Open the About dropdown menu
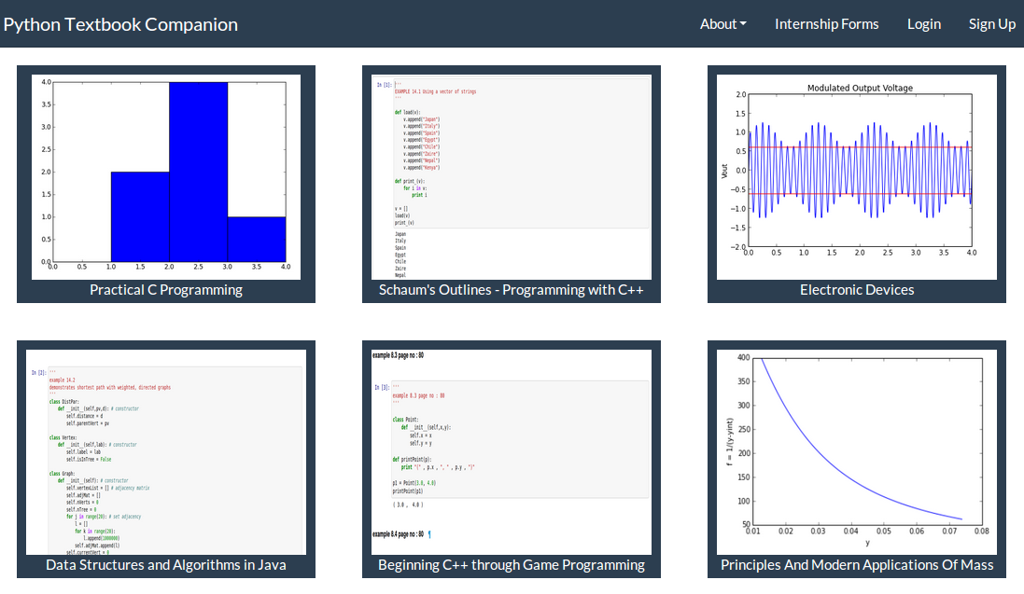Screen dimensions: 1024x594 (x=722, y=24)
